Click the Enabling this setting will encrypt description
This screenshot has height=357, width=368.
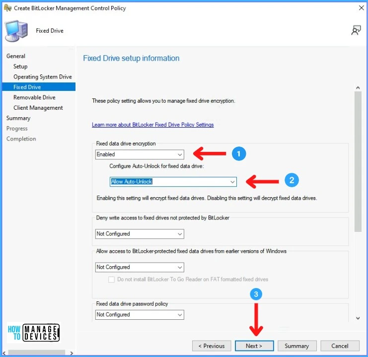[207, 198]
